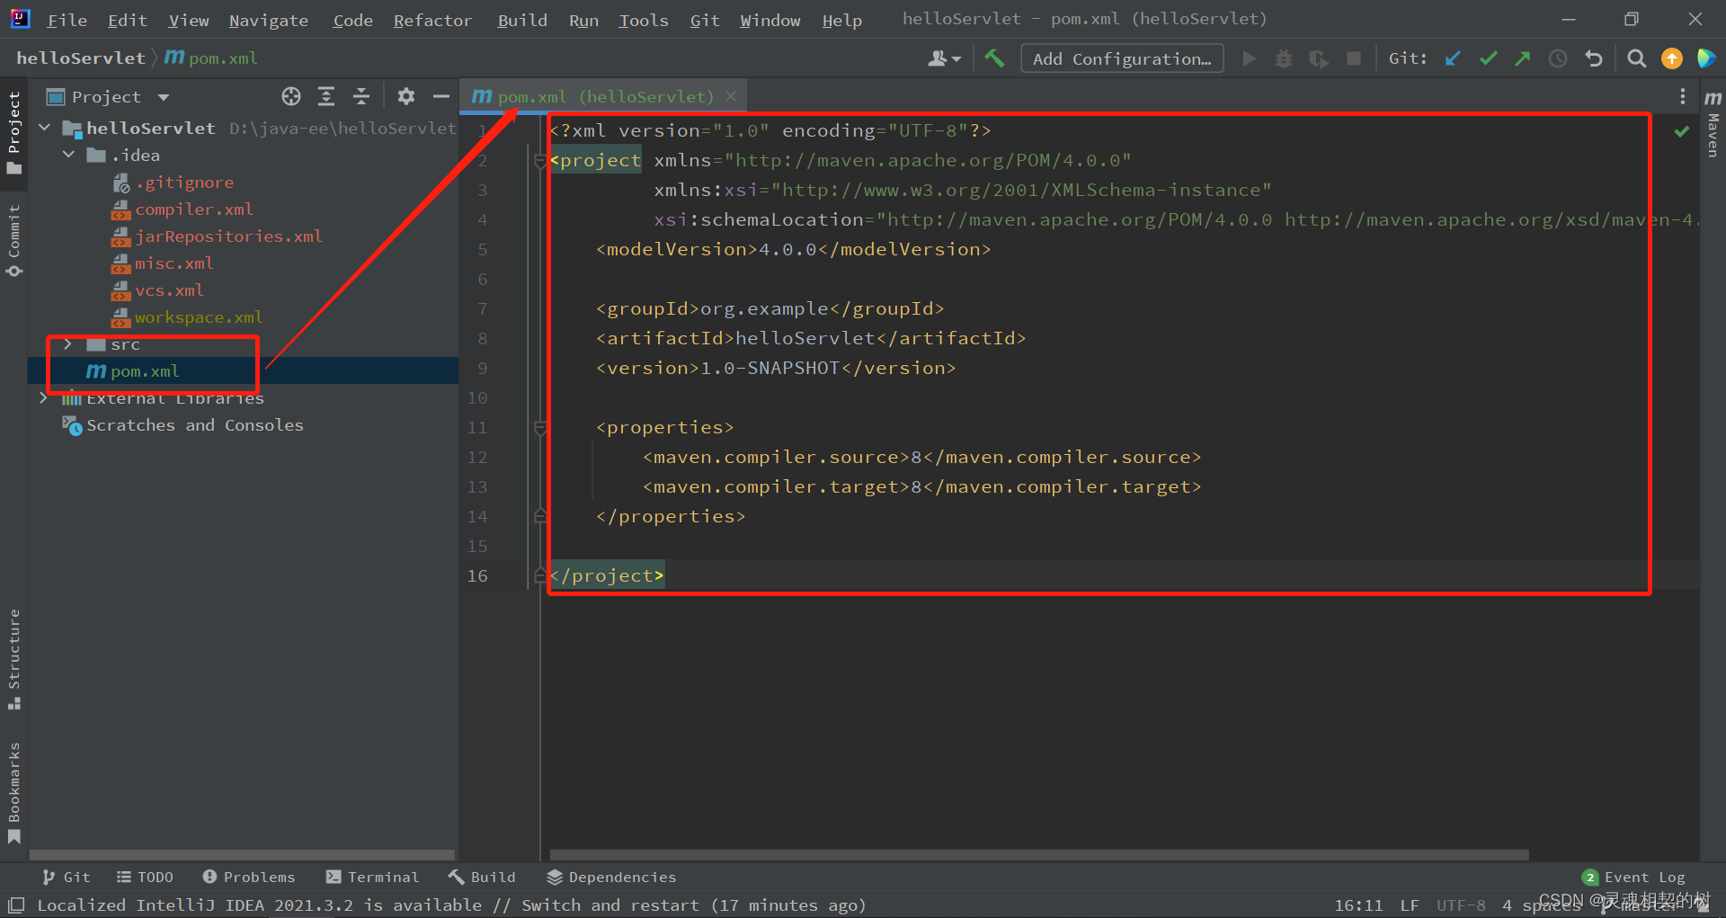Open the Build menu
The width and height of the screenshot is (1726, 918).
[x=522, y=20]
